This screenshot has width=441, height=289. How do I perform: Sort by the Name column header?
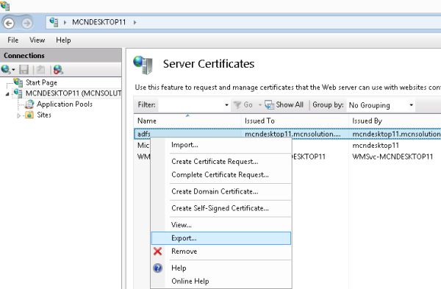coord(188,121)
